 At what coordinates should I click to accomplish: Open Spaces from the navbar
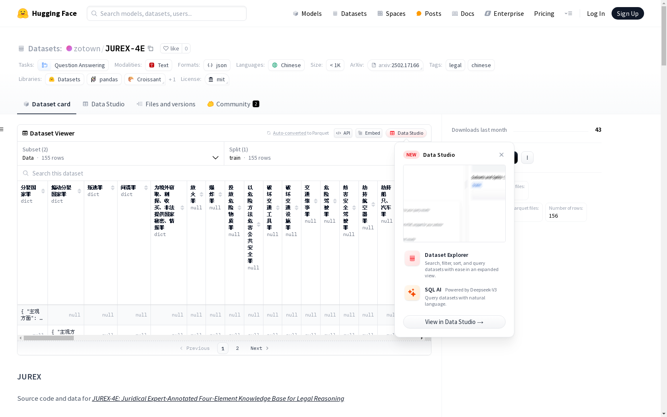[391, 13]
